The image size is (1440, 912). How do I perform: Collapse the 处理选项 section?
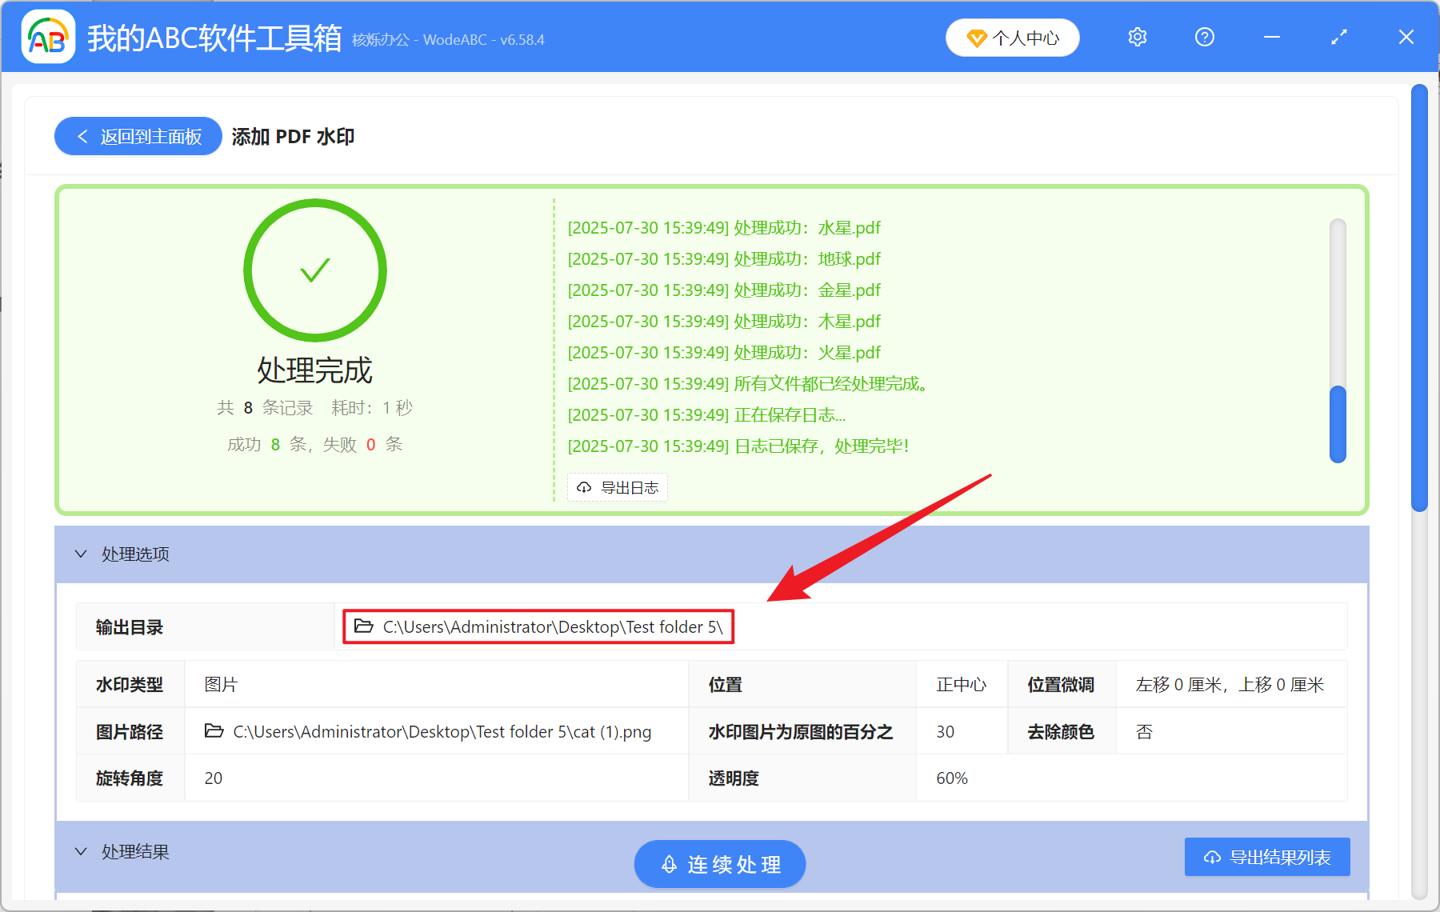coord(80,554)
